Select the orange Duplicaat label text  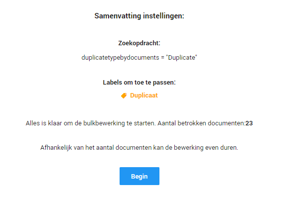pos(144,96)
